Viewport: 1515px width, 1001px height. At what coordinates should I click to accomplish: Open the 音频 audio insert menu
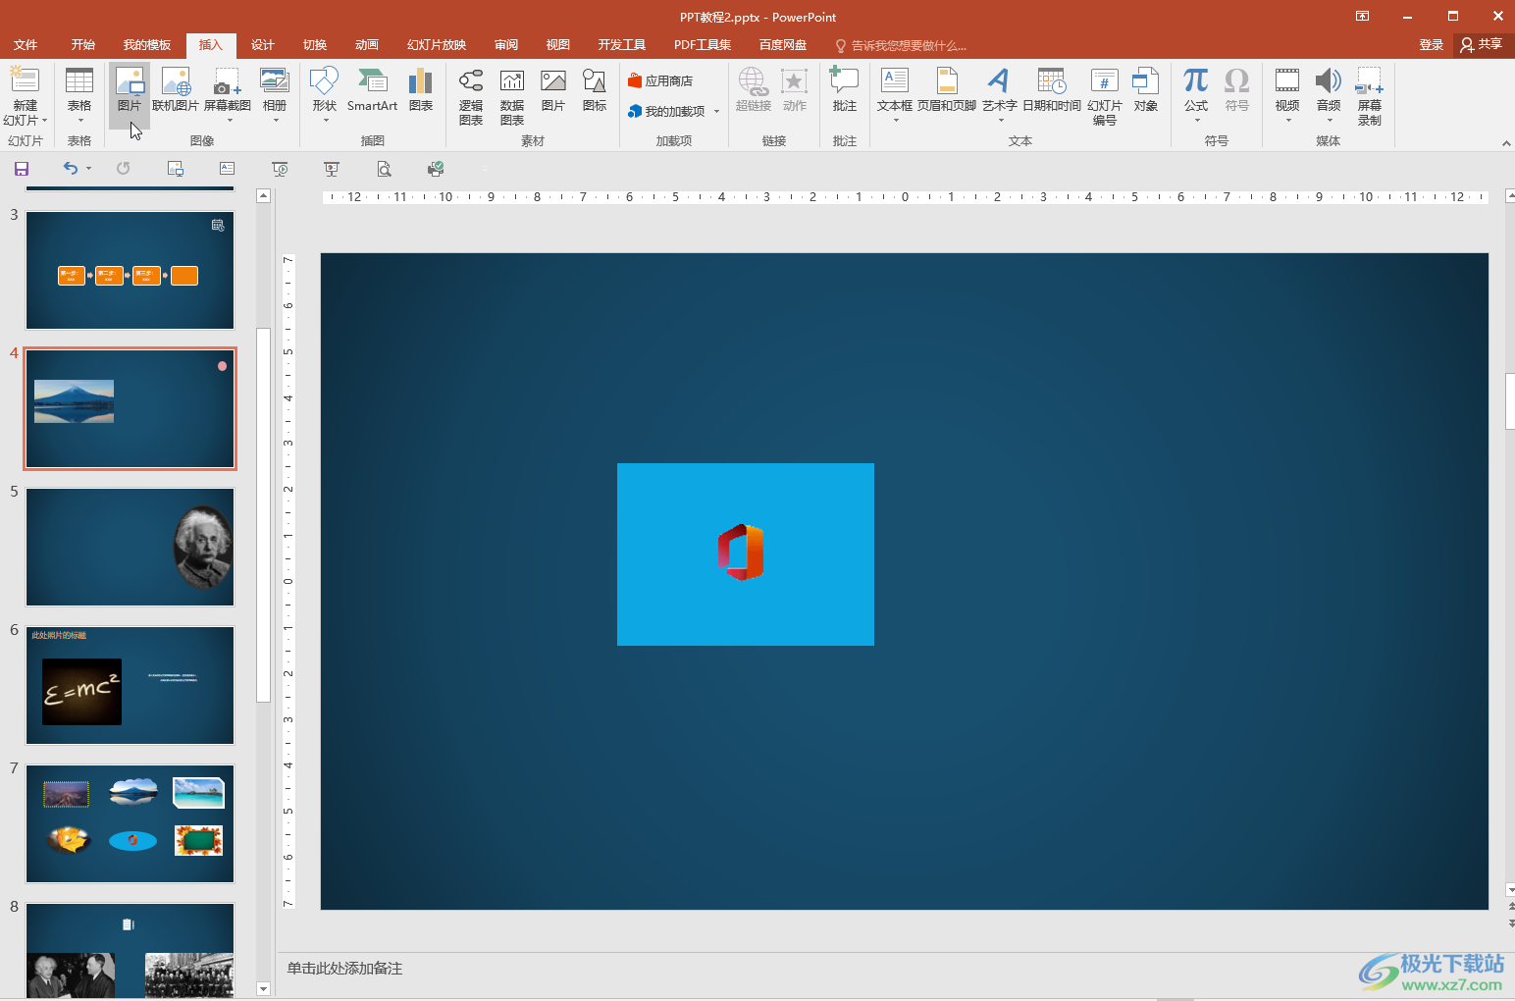1329,95
